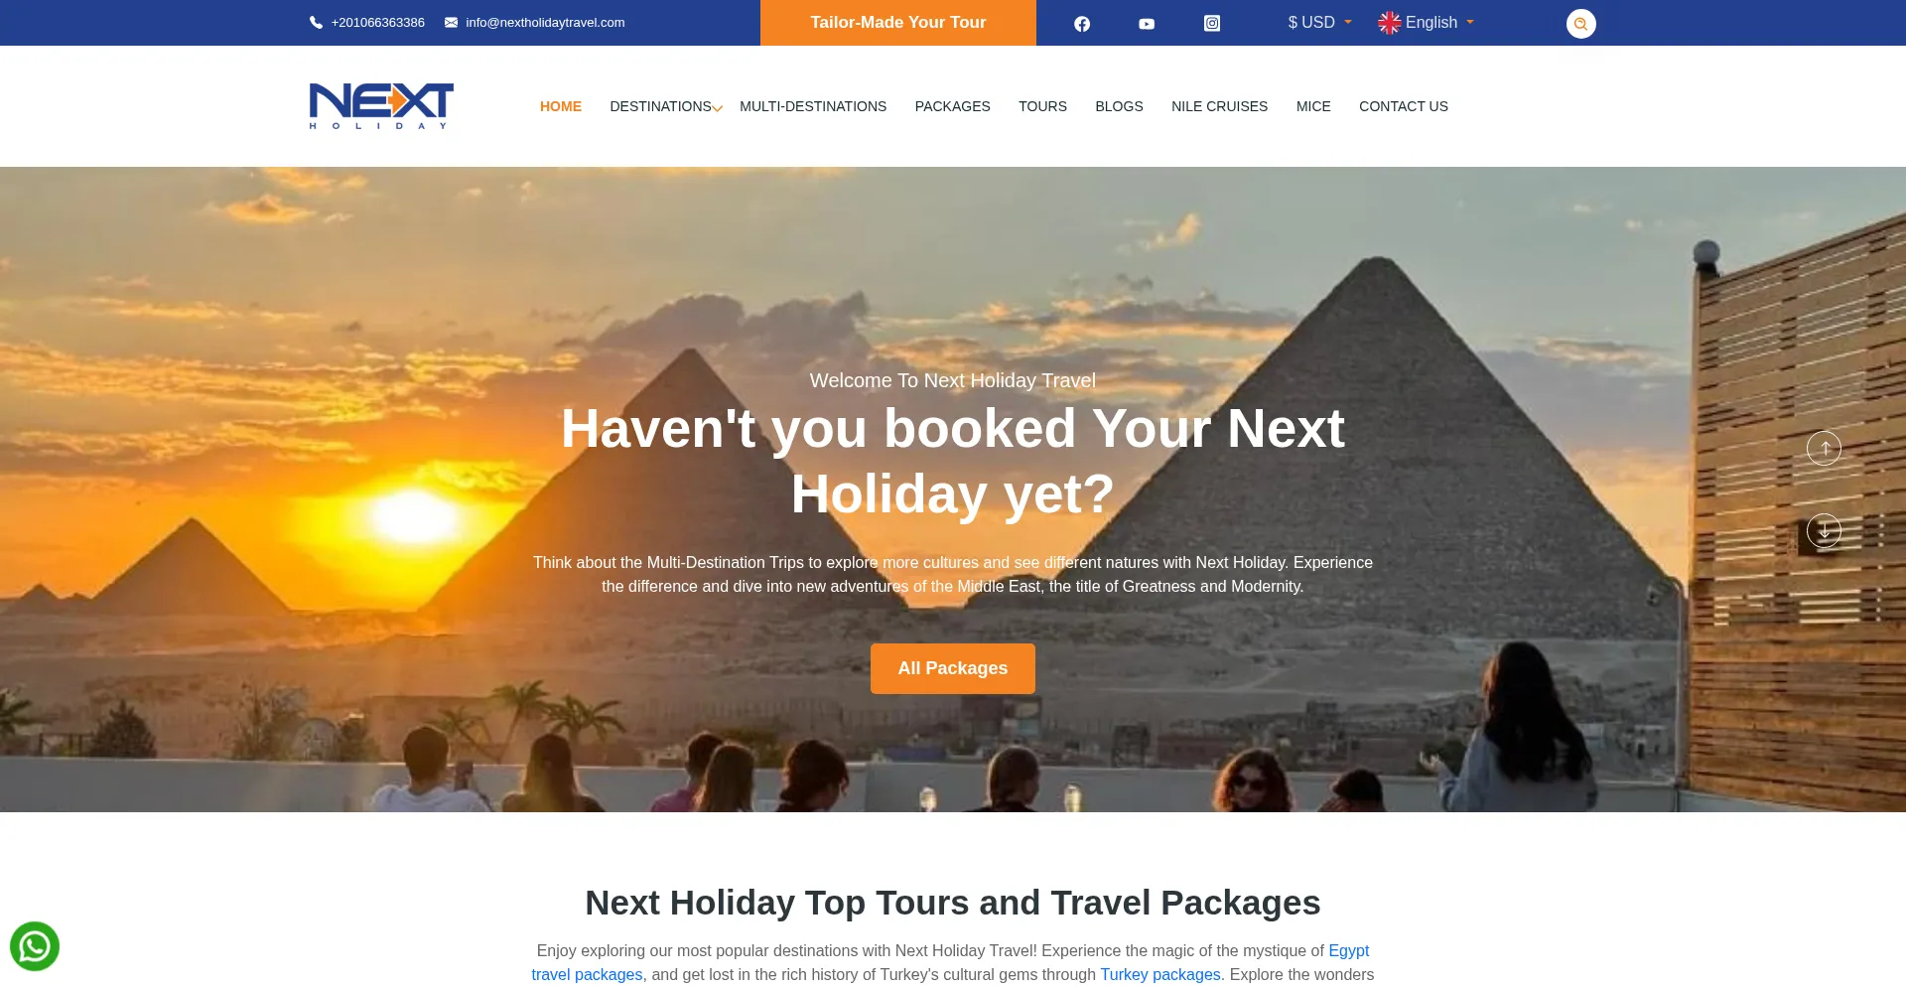The height and width of the screenshot is (986, 1906).
Task: Click the phone number +201066363386
Action: (x=377, y=22)
